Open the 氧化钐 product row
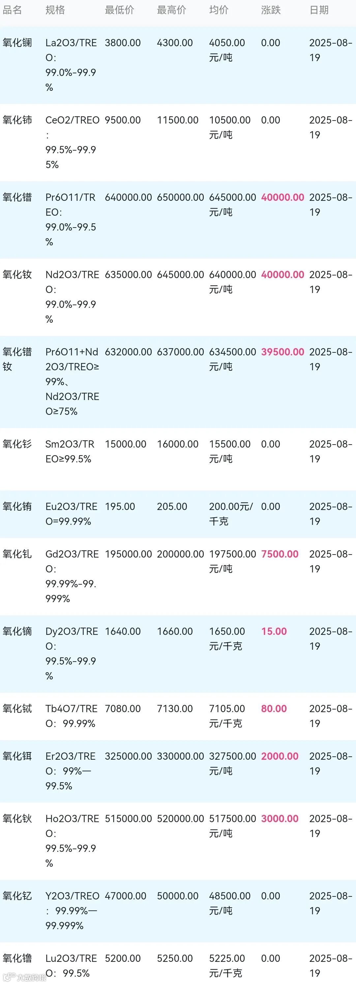Screen dimensions: 356x984 (x=178, y=459)
